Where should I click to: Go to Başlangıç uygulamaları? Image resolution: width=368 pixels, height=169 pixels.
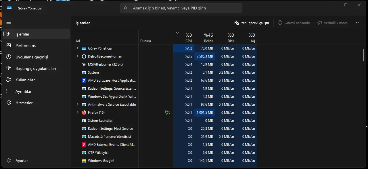[36, 68]
